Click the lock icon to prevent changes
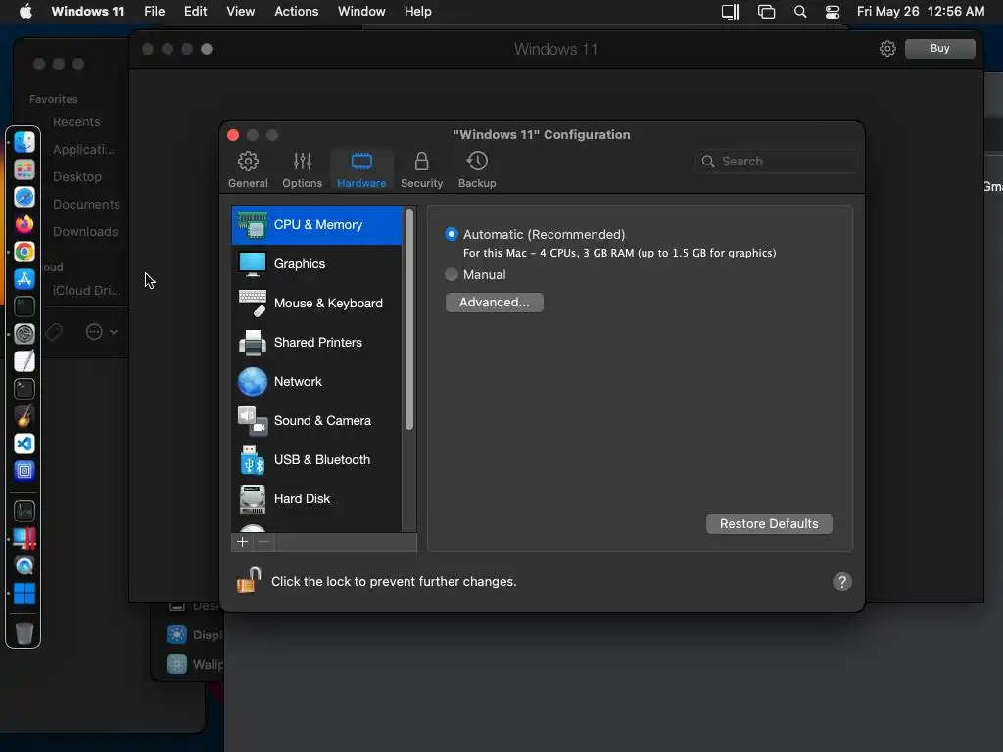Image resolution: width=1003 pixels, height=752 pixels. [x=249, y=580]
